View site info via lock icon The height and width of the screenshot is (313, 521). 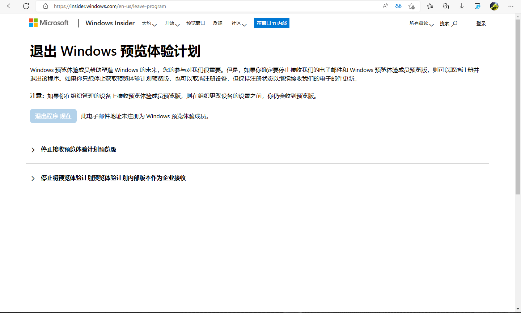tap(46, 6)
